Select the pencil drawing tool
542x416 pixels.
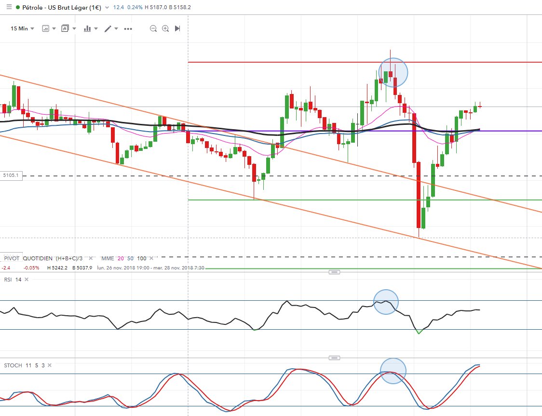click(108, 28)
